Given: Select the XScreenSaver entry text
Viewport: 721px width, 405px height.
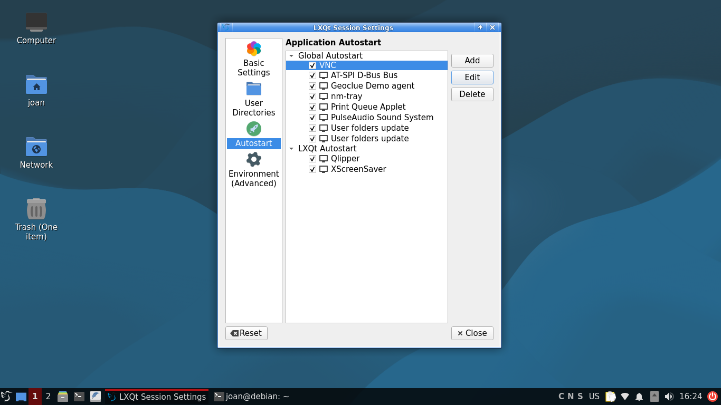Looking at the screenshot, I should coord(358,169).
